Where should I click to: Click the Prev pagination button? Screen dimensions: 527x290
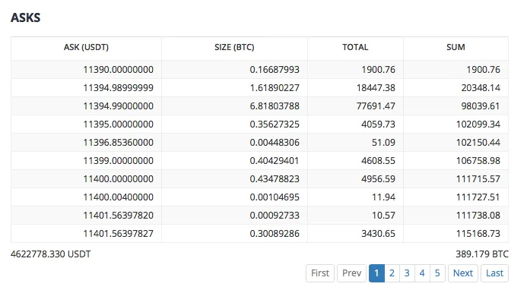(351, 273)
